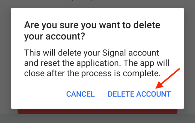
Task: Click the arrowhead pointing at DELETE ACCOUNT
Action: click(x=160, y=85)
